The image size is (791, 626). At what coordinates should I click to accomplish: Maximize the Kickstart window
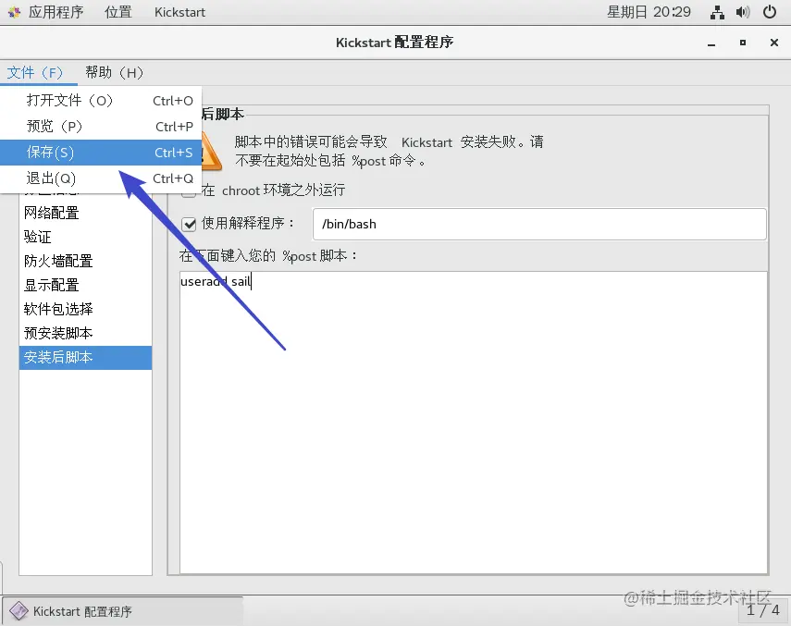[x=743, y=43]
